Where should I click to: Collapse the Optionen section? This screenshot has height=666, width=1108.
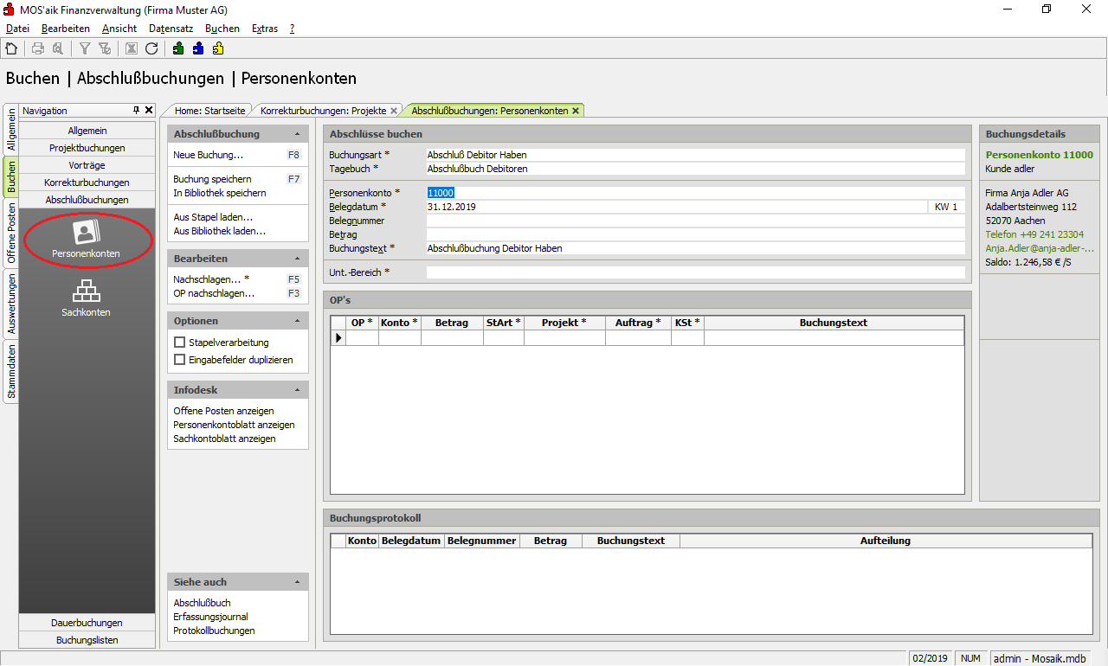(x=297, y=321)
